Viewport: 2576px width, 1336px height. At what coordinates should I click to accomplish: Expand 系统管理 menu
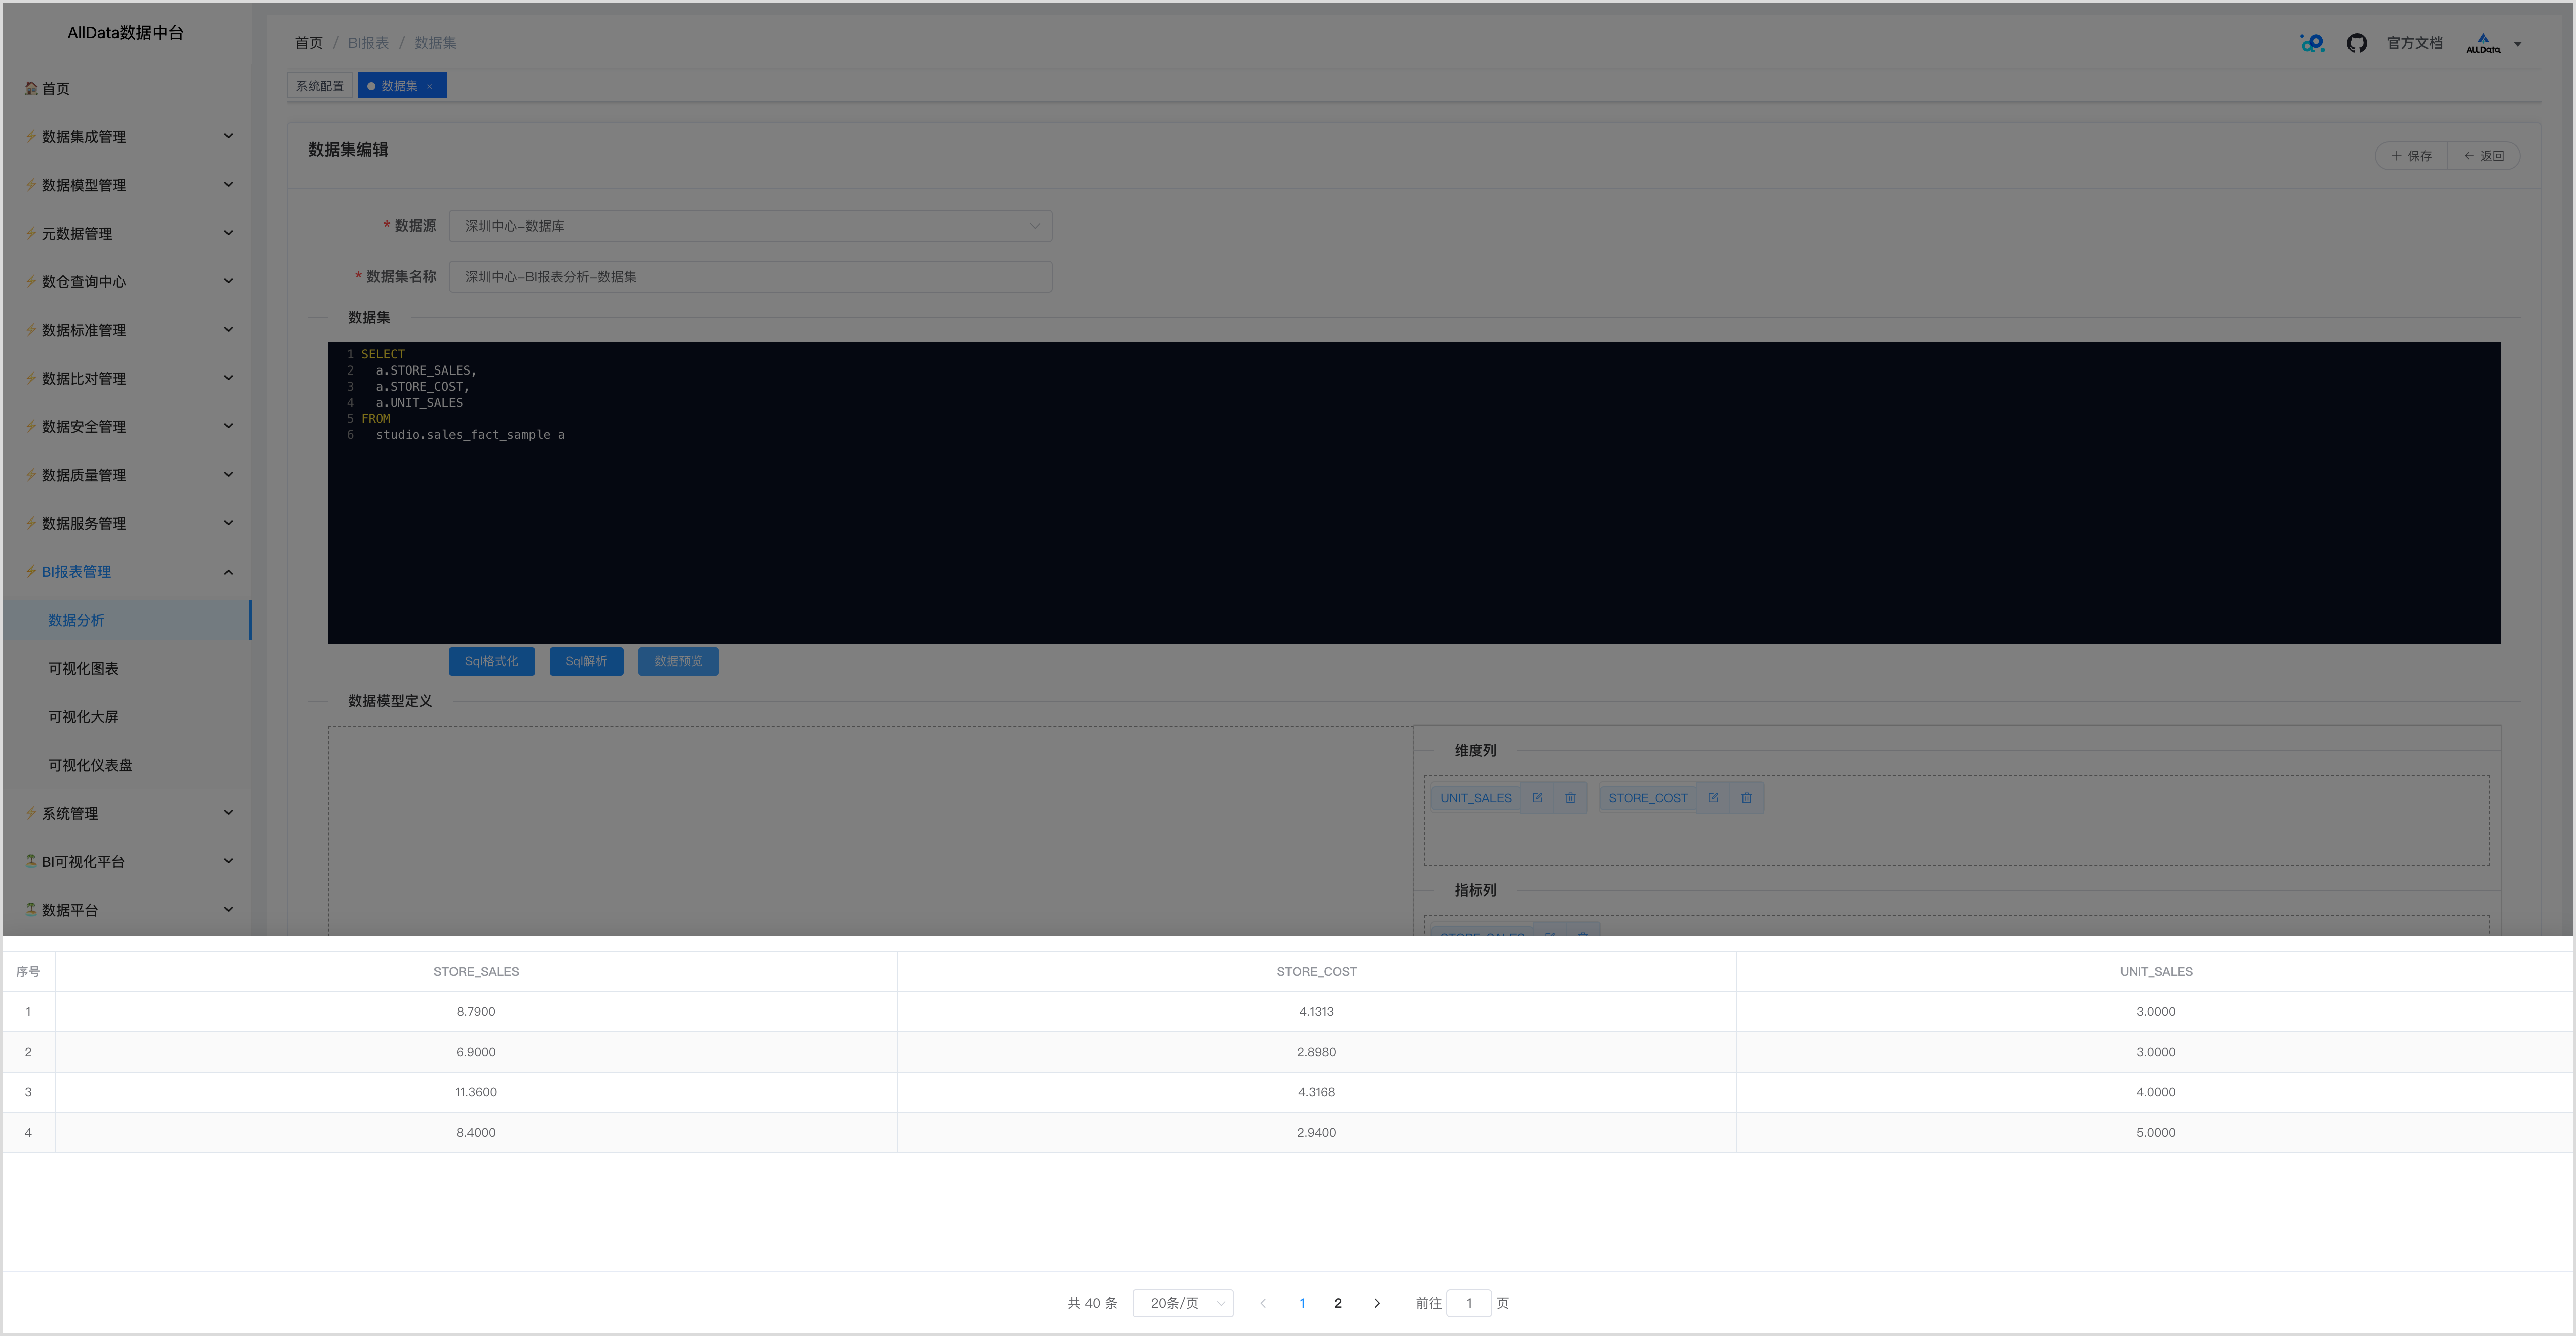(126, 813)
